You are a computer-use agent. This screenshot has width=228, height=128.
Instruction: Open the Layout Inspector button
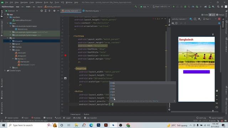pyautogui.click(x=216, y=118)
